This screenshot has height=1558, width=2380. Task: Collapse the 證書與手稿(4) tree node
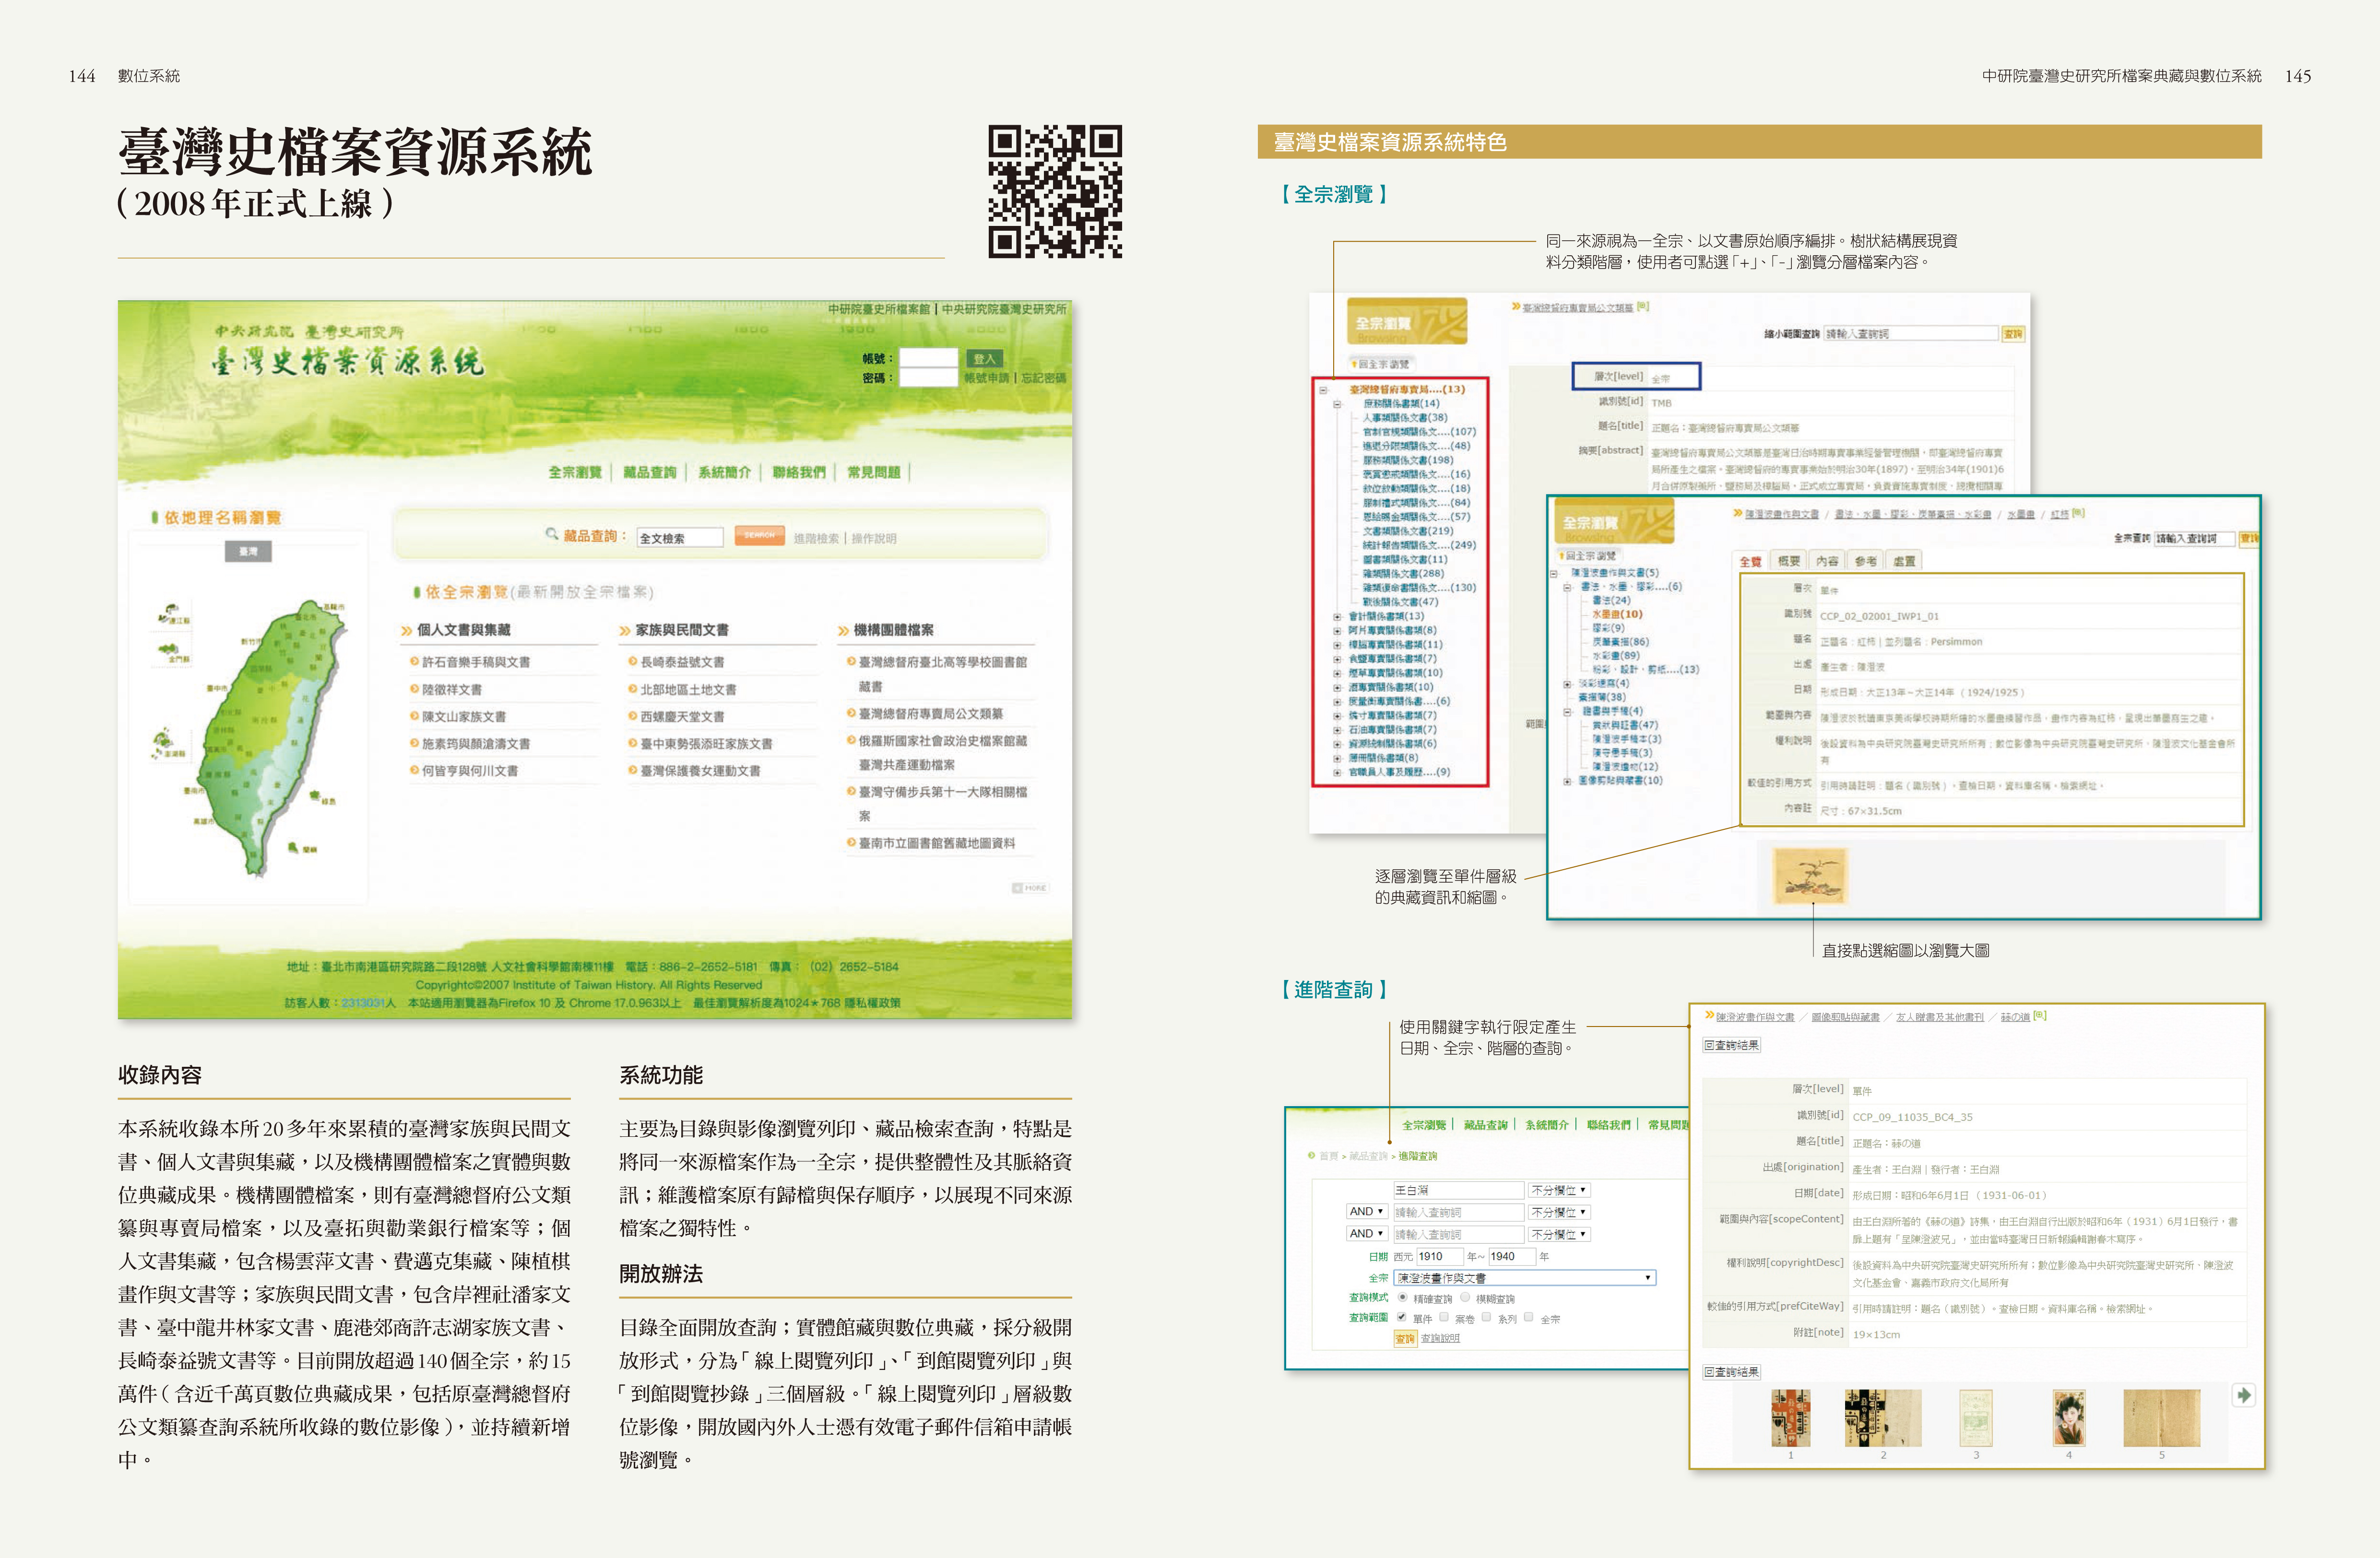point(1567,712)
